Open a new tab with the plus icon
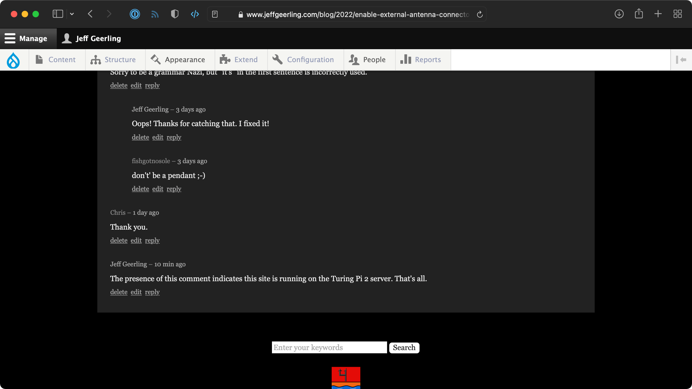The width and height of the screenshot is (692, 389). (658, 14)
